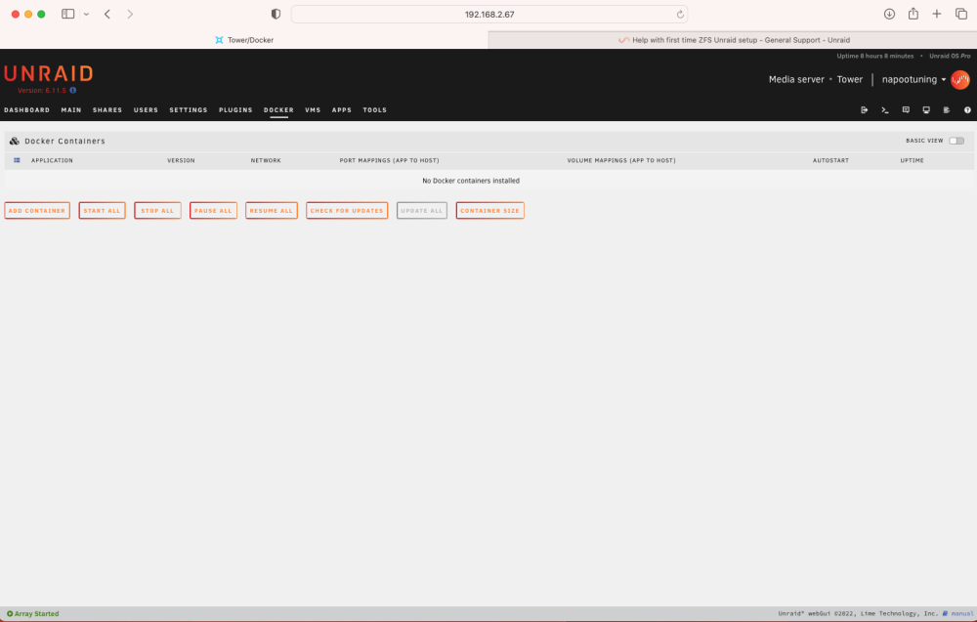
Task: Click the list view icon beside Application
Action: click(x=17, y=161)
